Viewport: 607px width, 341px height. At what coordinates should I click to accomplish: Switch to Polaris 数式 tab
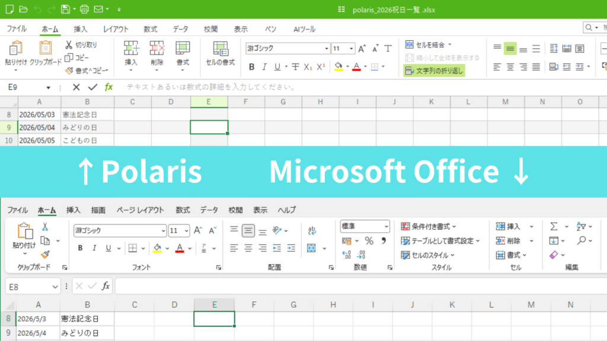150,29
